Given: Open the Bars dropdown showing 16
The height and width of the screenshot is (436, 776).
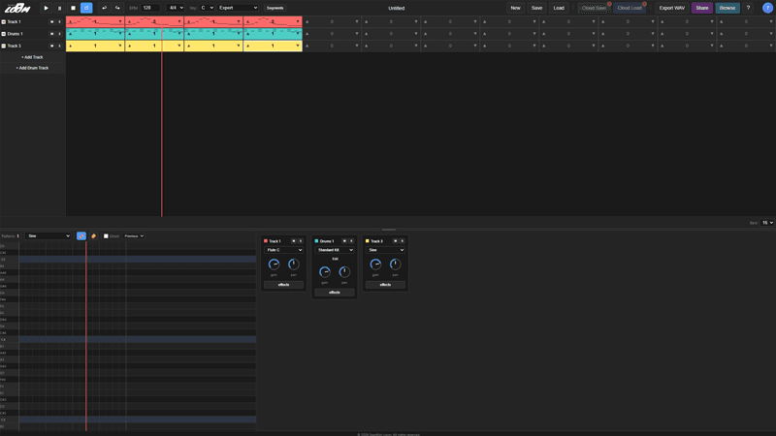Looking at the screenshot, I should [767, 223].
